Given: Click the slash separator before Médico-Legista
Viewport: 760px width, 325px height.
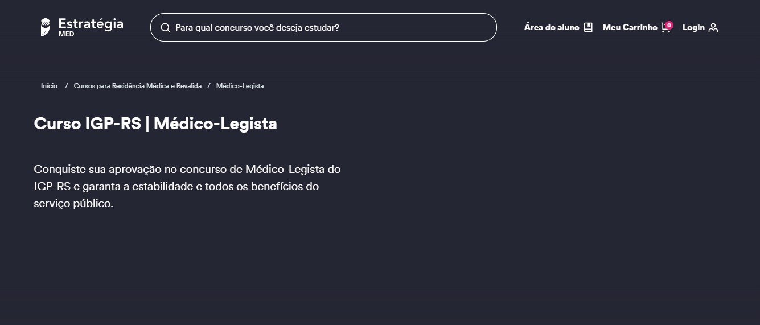Looking at the screenshot, I should pyautogui.click(x=209, y=86).
